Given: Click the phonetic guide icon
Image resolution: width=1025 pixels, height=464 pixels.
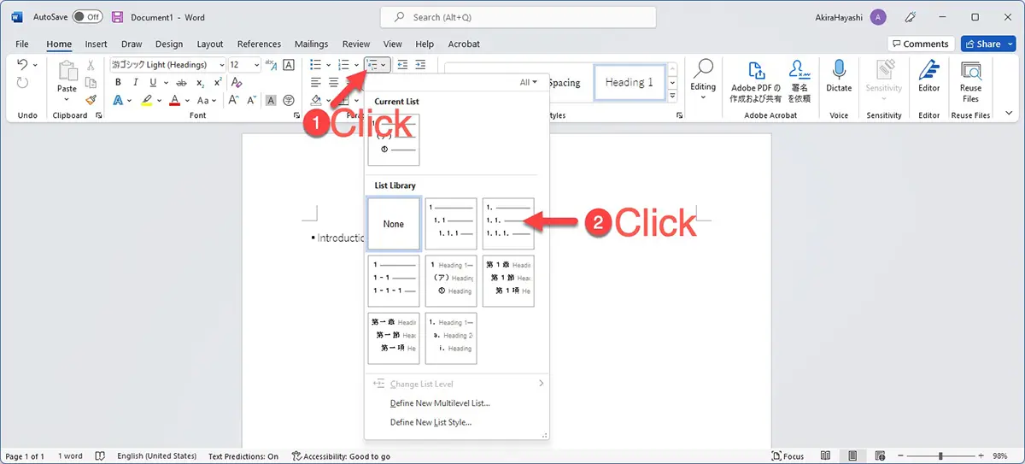Looking at the screenshot, I should tap(271, 65).
